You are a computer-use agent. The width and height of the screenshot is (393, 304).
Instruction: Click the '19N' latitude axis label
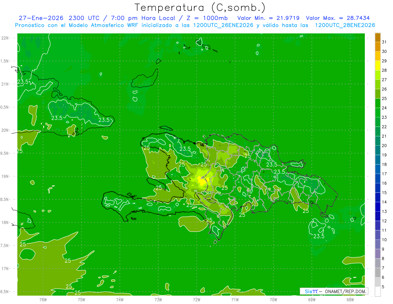(5, 176)
